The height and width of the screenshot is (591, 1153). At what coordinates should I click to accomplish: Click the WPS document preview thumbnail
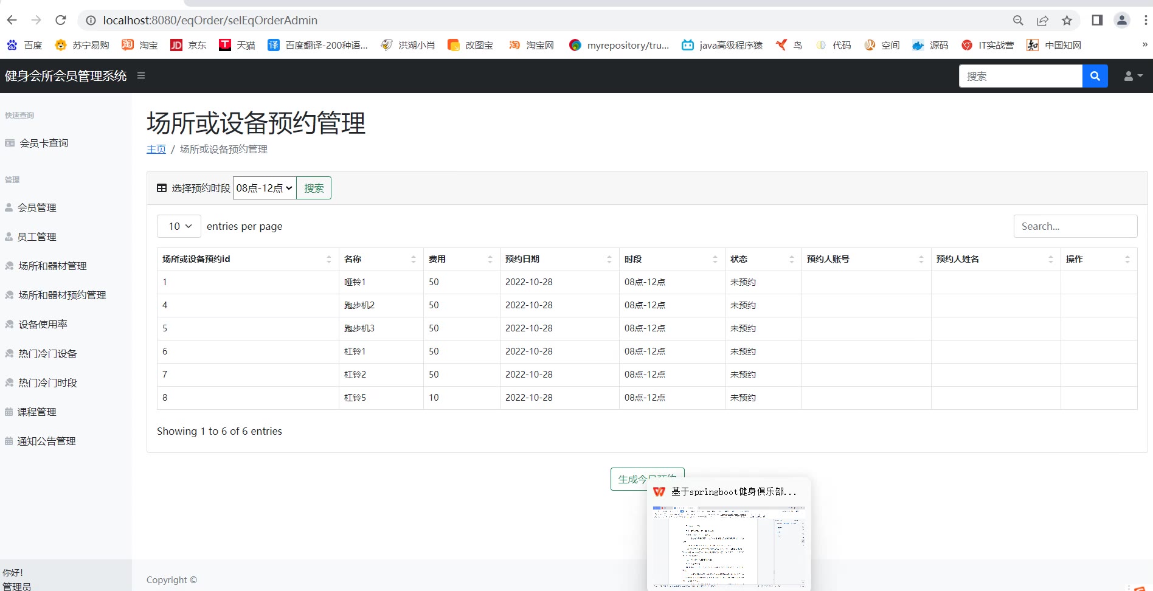pos(729,546)
